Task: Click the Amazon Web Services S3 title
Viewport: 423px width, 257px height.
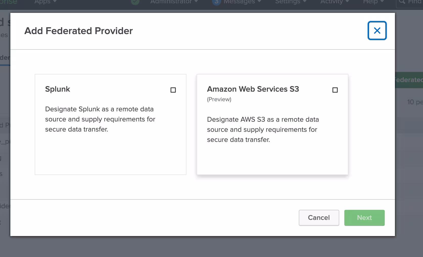Action: coord(253,89)
